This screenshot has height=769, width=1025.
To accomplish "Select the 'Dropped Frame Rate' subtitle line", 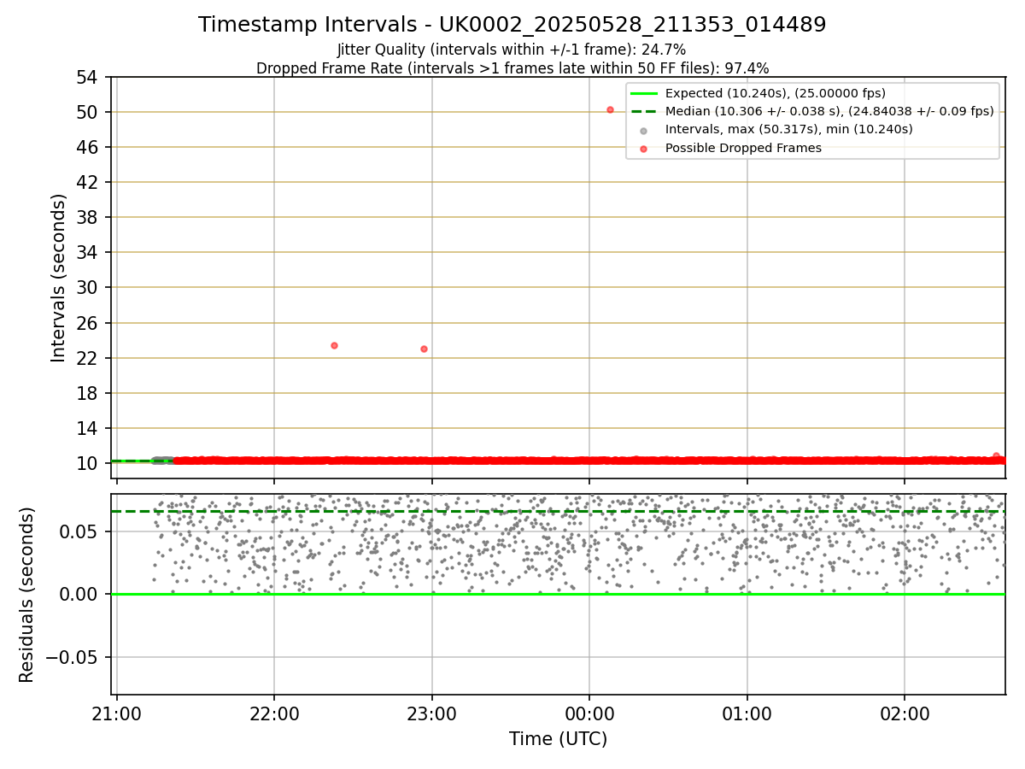I will click(x=512, y=68).
